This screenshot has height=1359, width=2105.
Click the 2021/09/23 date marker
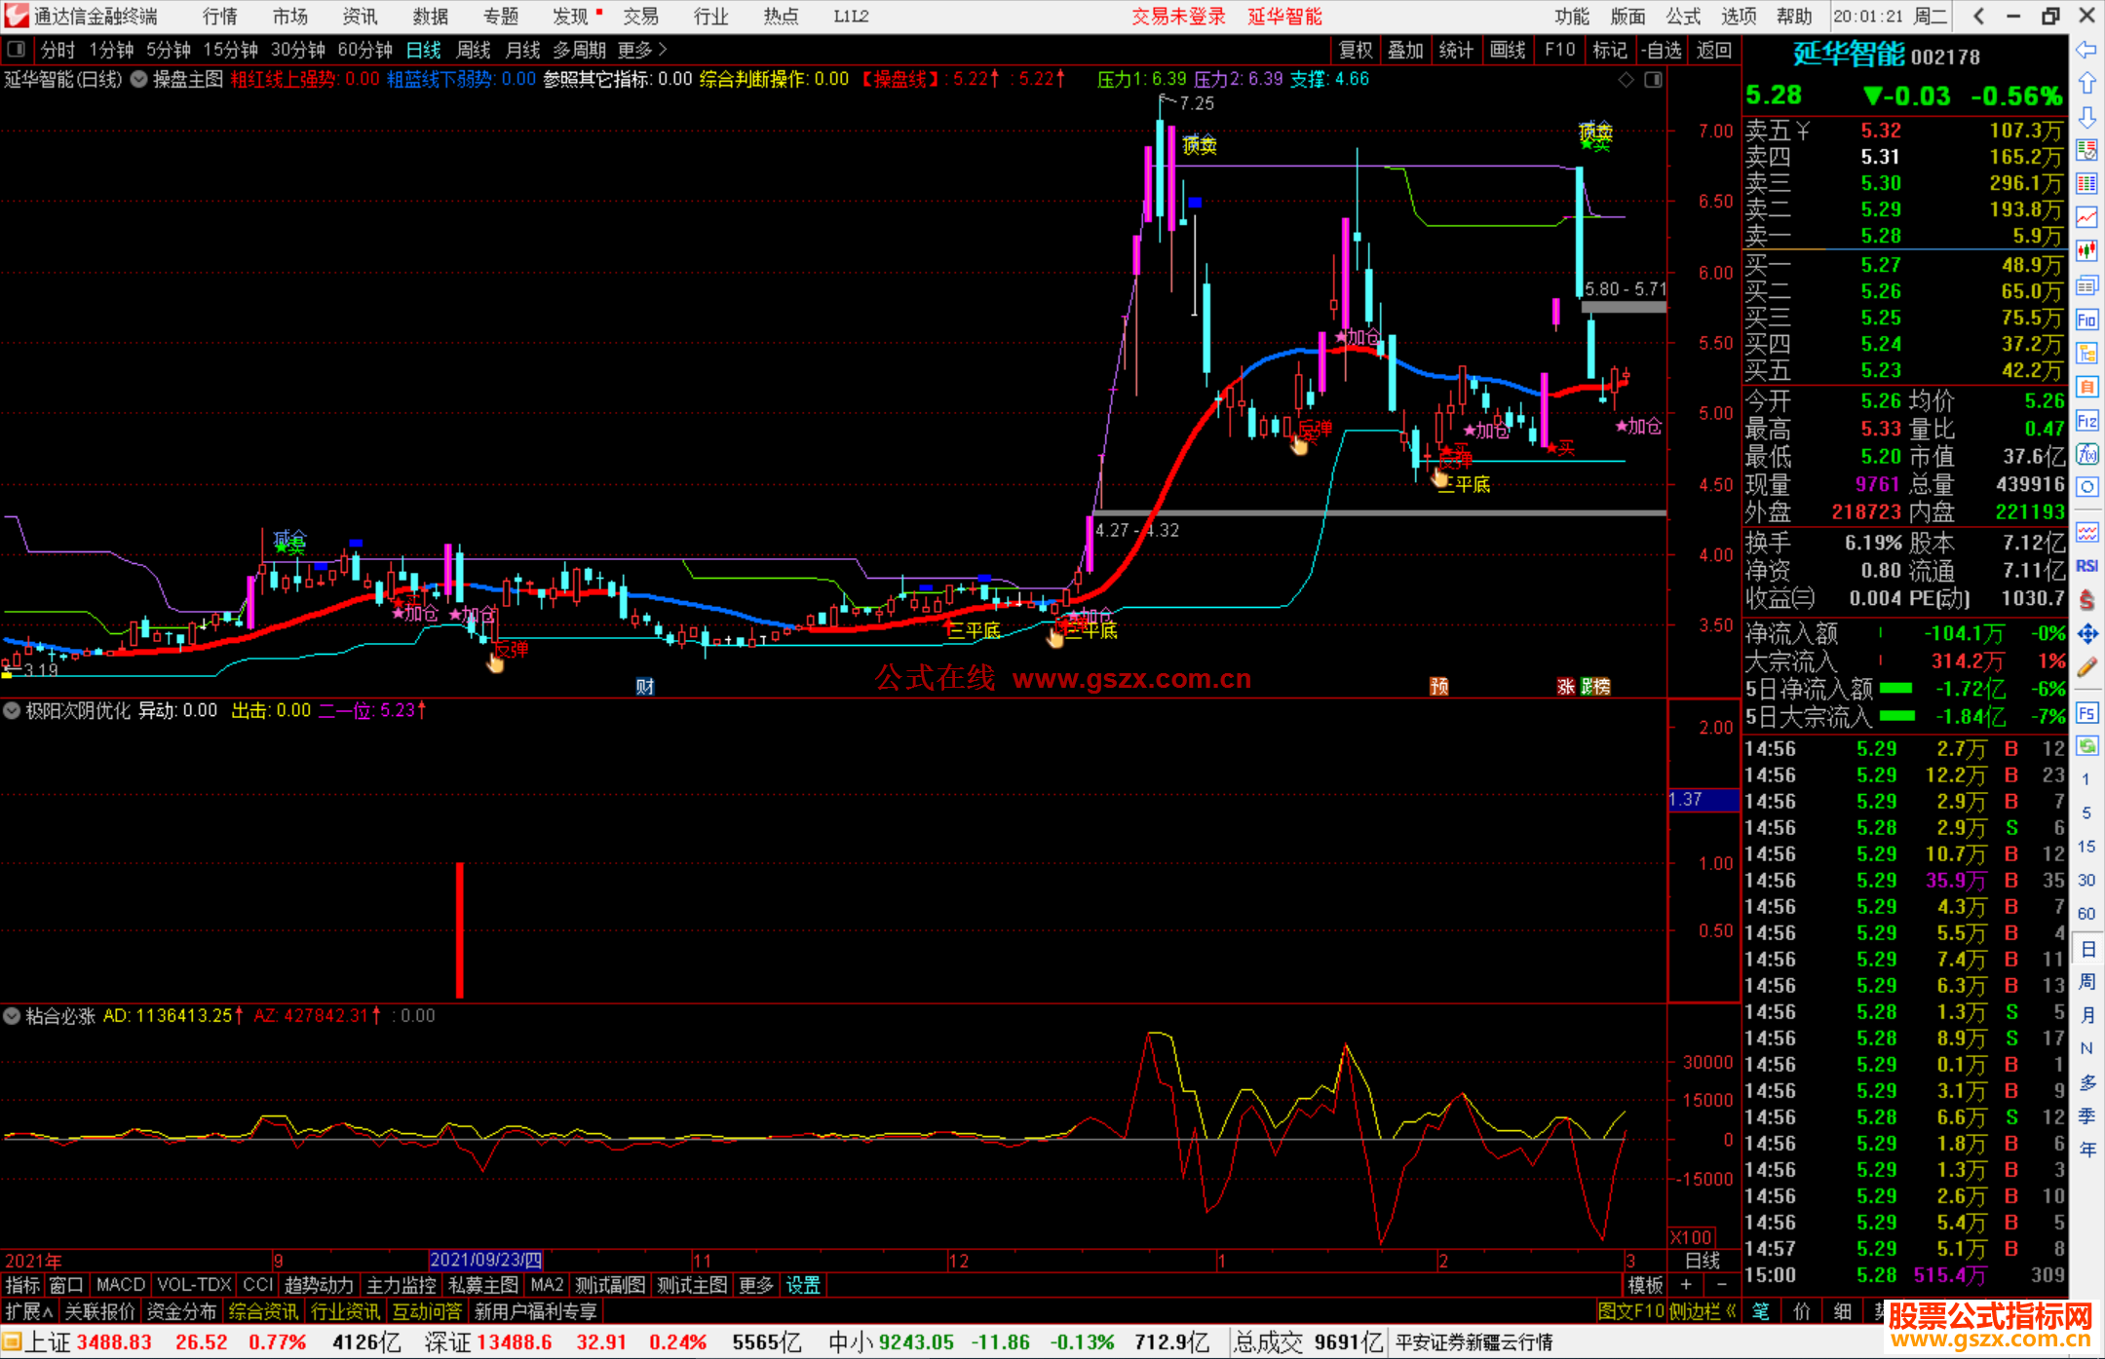(x=485, y=1261)
